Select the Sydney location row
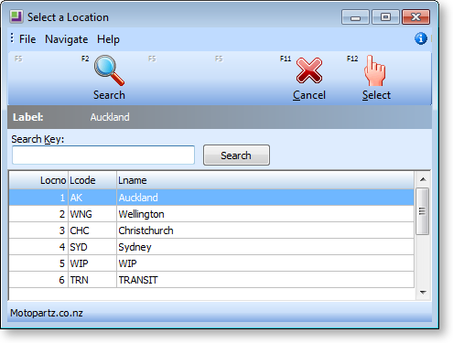The width and height of the screenshot is (453, 343). click(211, 247)
